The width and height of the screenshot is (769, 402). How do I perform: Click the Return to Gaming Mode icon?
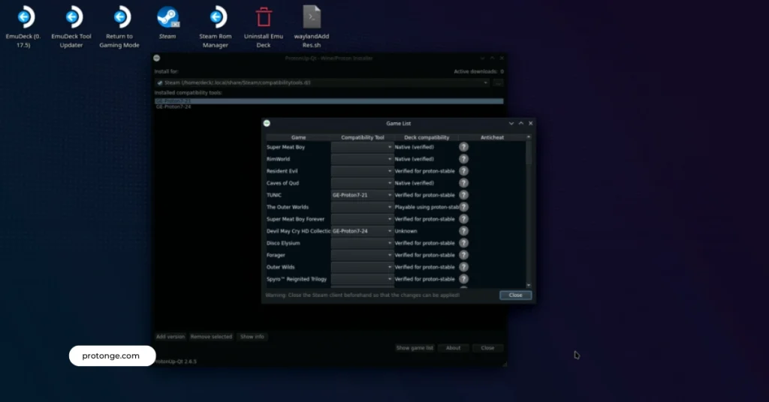(119, 17)
